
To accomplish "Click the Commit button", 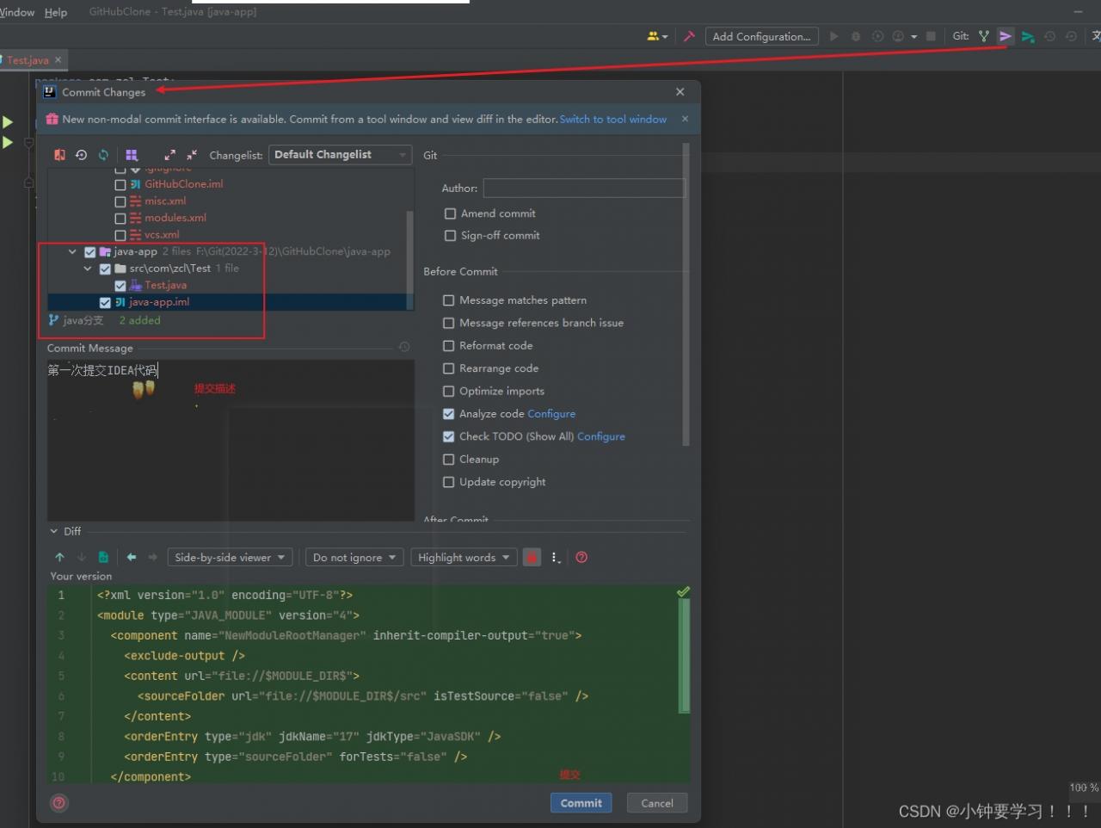I will click(x=581, y=803).
